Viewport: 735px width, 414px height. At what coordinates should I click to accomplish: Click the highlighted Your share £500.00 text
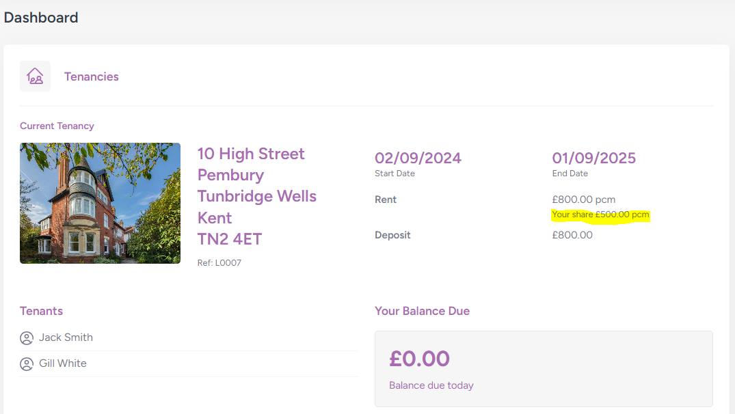(x=600, y=215)
